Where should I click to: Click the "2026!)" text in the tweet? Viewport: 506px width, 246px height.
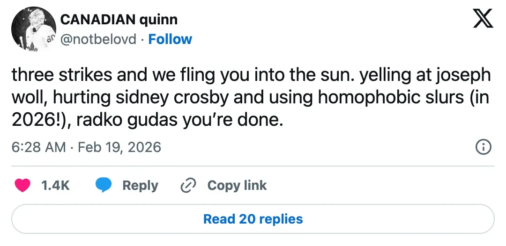click(37, 120)
